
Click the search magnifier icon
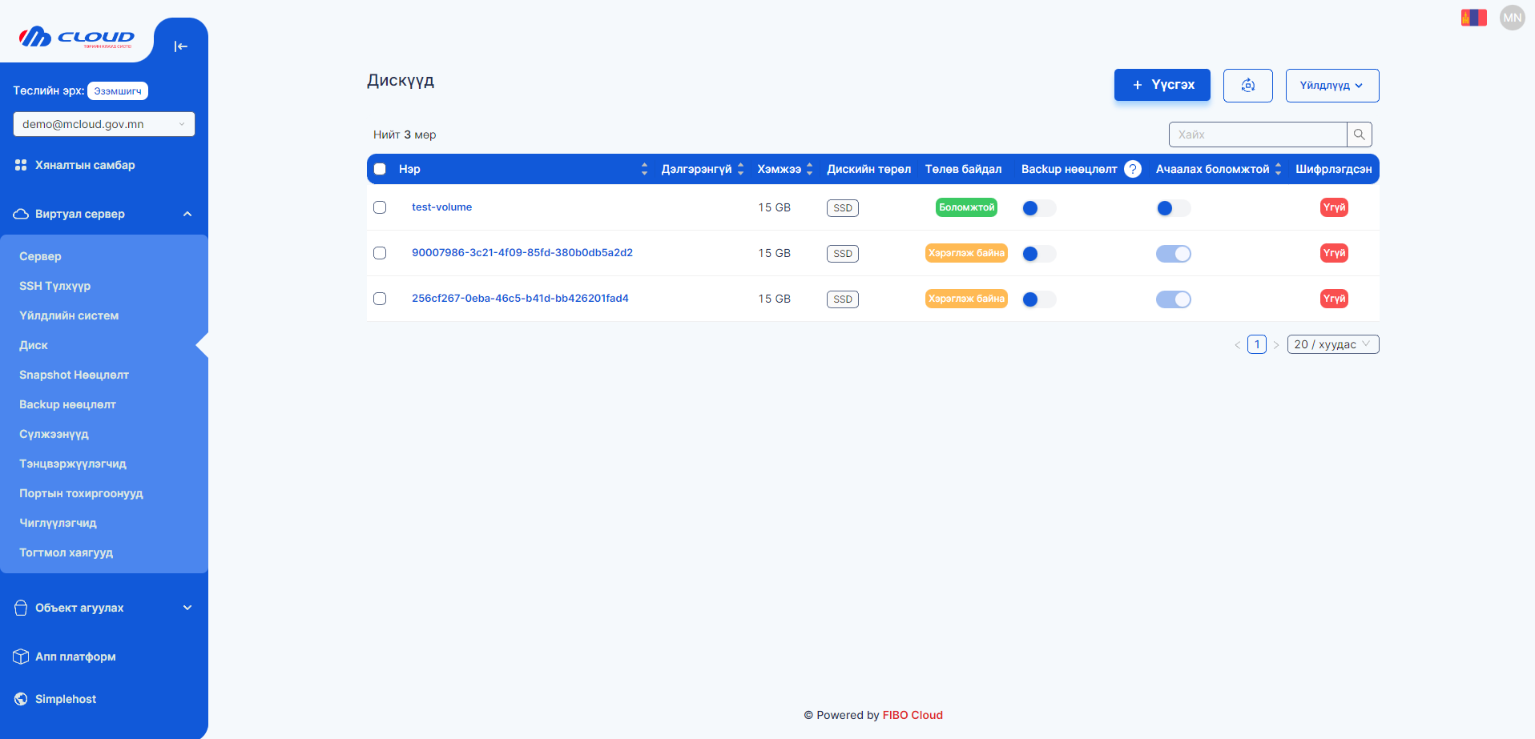[x=1359, y=135]
